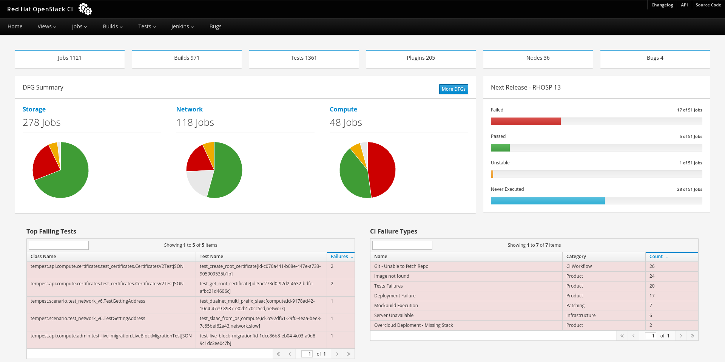Open the API link
Screen dimensions: 725x362
coord(684,5)
